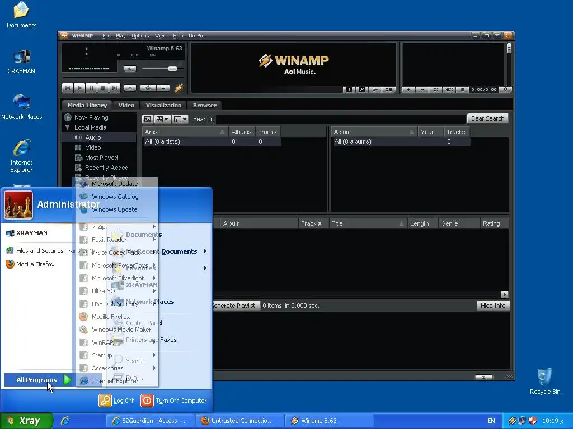Sort by the Artist column header
The width and height of the screenshot is (573, 429).
[185, 132]
